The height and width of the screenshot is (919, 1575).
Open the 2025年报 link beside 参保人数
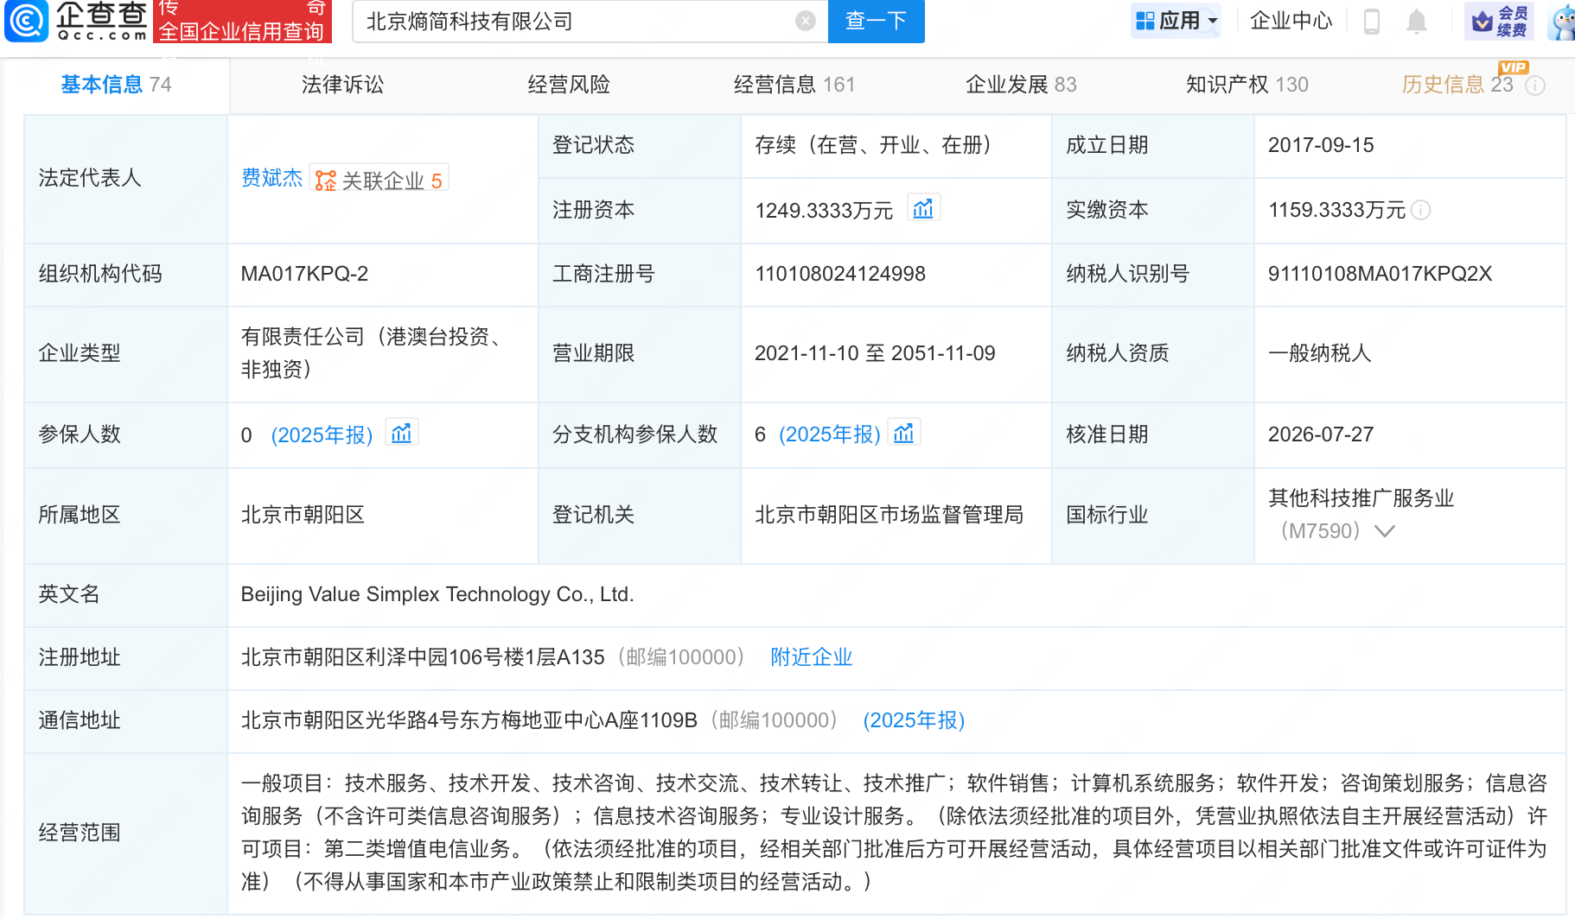click(x=322, y=434)
